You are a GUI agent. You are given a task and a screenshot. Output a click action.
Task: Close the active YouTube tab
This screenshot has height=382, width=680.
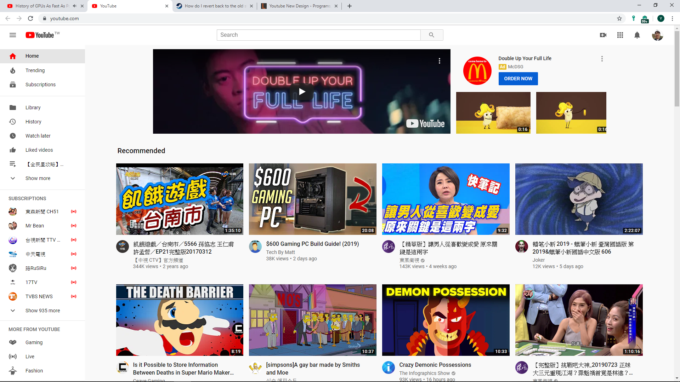click(167, 6)
